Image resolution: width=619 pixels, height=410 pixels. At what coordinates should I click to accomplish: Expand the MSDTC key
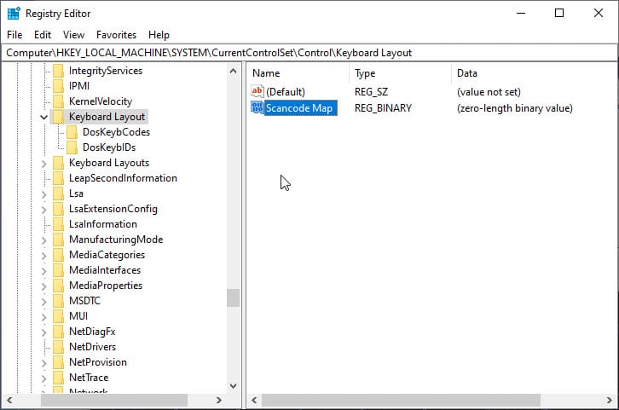coord(43,302)
